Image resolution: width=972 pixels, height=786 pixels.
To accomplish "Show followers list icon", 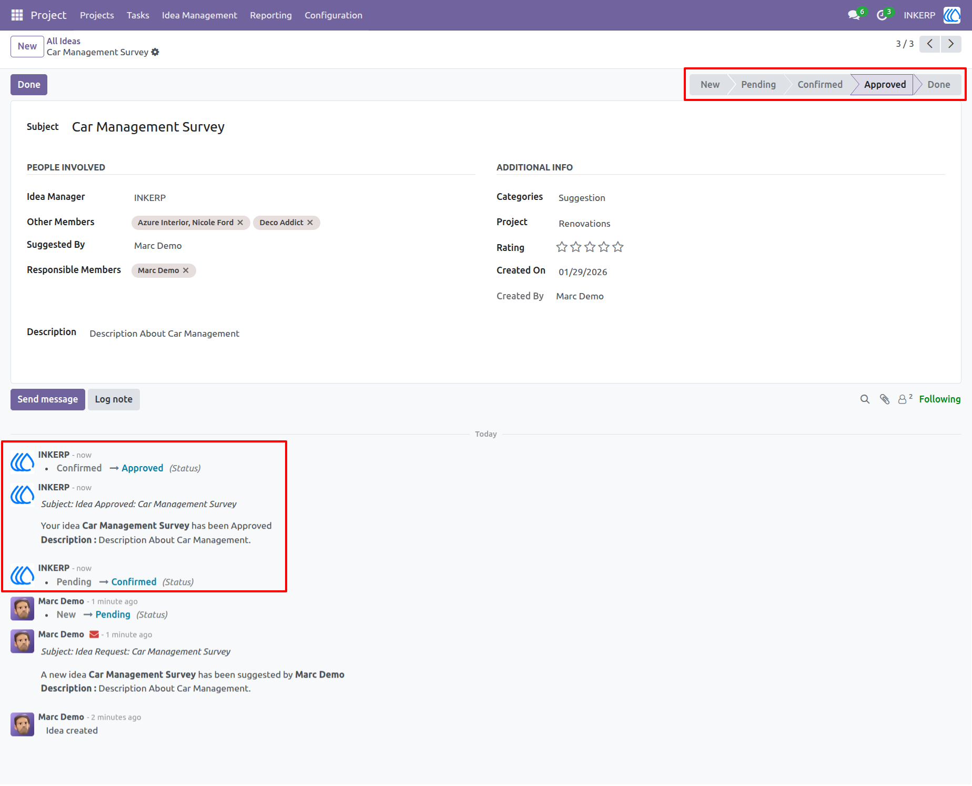I will (x=905, y=399).
